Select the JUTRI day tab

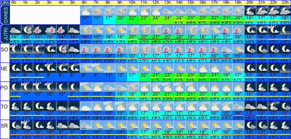pos(5,34)
